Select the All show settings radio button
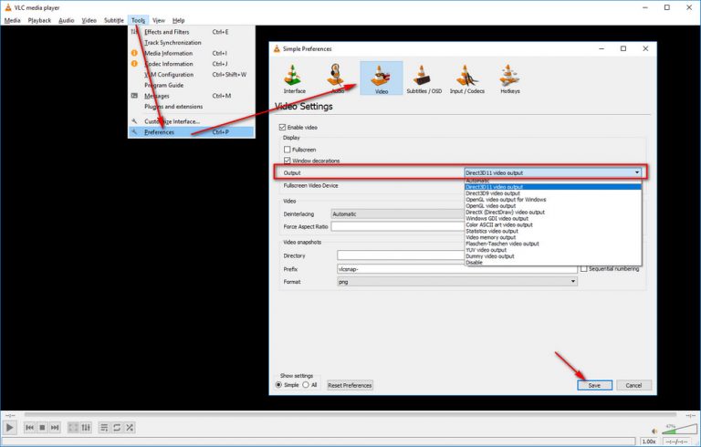This screenshot has height=447, width=701. point(306,385)
